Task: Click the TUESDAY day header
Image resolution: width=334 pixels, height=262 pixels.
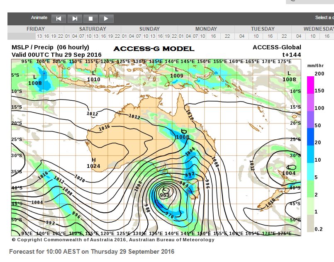Action: 263,29
